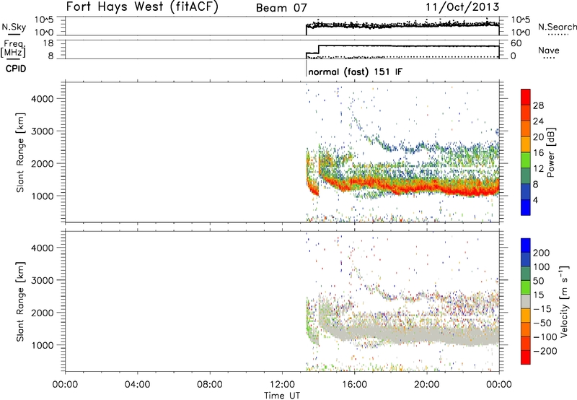Click the 4000 tick of the velocity panel
The width and height of the screenshot is (577, 400).
[x=43, y=248]
